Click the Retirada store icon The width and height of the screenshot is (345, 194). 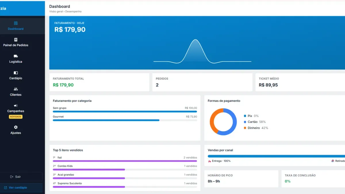click(x=333, y=161)
